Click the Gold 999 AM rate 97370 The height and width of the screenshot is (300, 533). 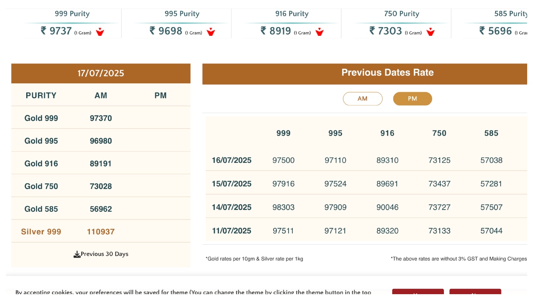click(x=101, y=118)
